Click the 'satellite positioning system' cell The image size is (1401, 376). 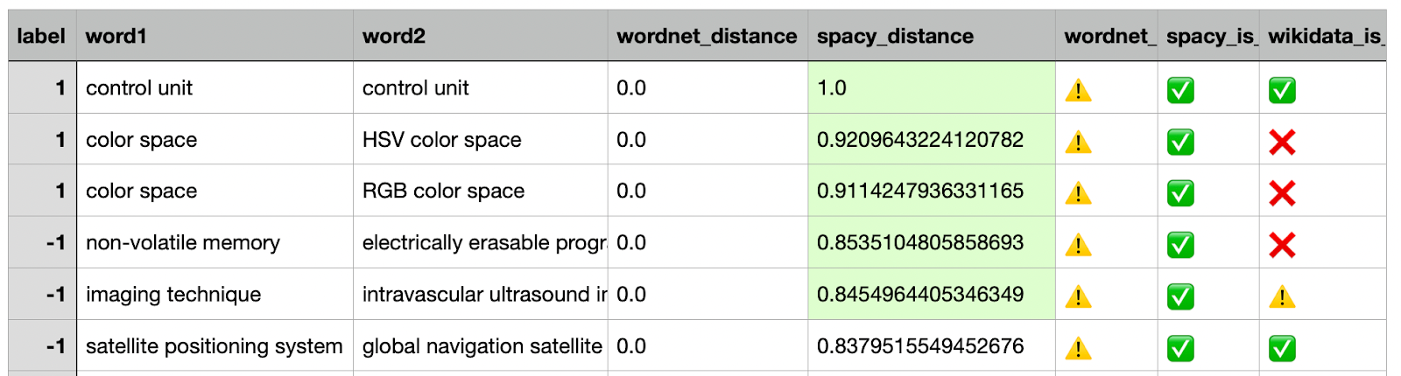(215, 346)
